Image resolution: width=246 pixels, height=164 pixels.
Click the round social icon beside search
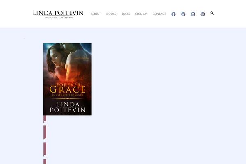pyautogui.click(x=203, y=14)
